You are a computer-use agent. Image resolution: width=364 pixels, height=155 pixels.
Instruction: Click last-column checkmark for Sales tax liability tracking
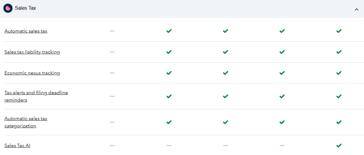(x=339, y=52)
